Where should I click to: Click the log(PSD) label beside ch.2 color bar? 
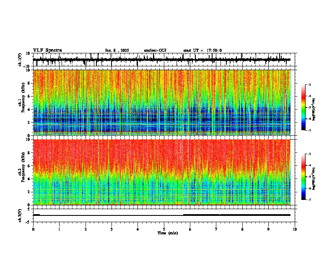[x=314, y=178]
